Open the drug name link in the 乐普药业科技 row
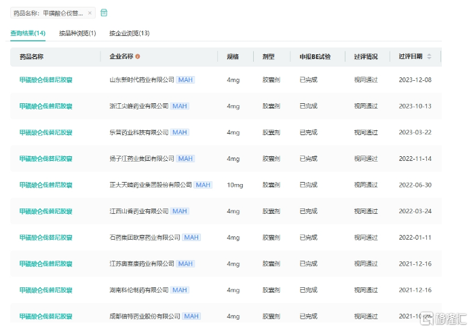This screenshot has width=471, height=330. (x=46, y=132)
